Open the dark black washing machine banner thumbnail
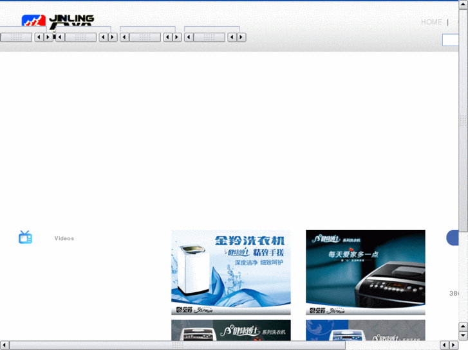468x350 pixels. (366, 272)
